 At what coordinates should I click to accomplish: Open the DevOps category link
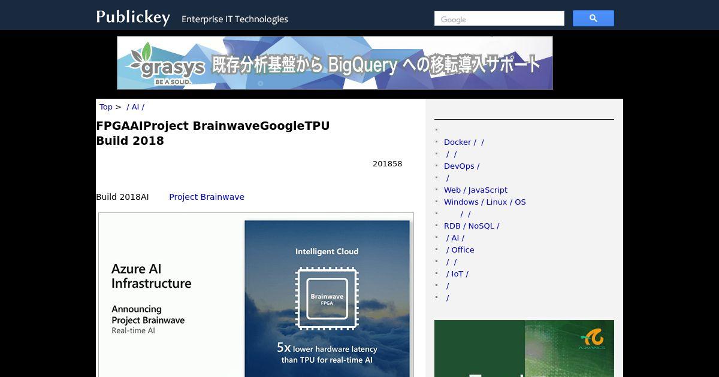click(x=461, y=166)
